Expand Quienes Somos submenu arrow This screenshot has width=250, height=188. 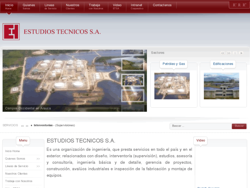(x=38, y=159)
